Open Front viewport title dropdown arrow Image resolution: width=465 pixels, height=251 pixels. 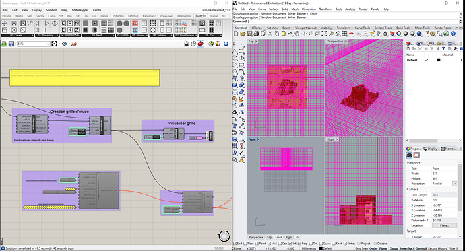(259, 139)
